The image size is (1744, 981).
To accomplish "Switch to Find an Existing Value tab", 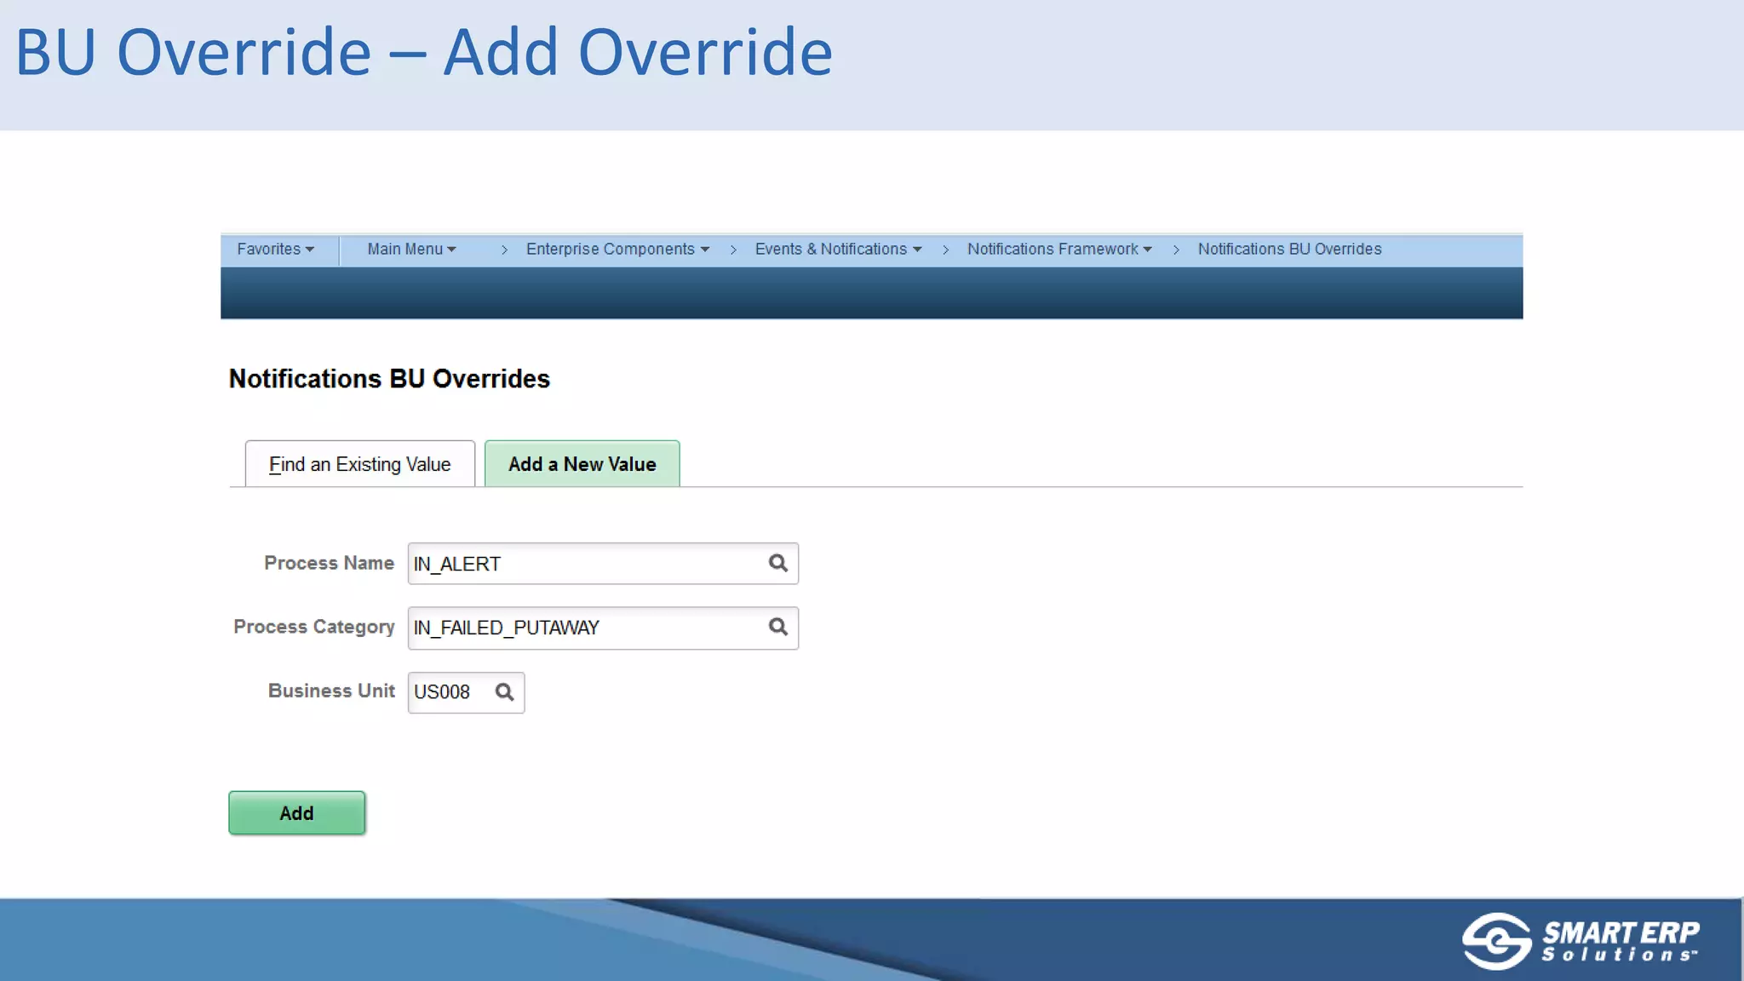I will 360,464.
